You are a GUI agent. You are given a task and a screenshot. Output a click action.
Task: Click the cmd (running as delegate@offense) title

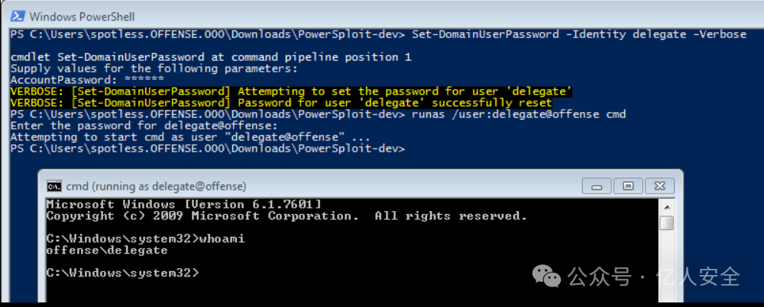click(156, 186)
